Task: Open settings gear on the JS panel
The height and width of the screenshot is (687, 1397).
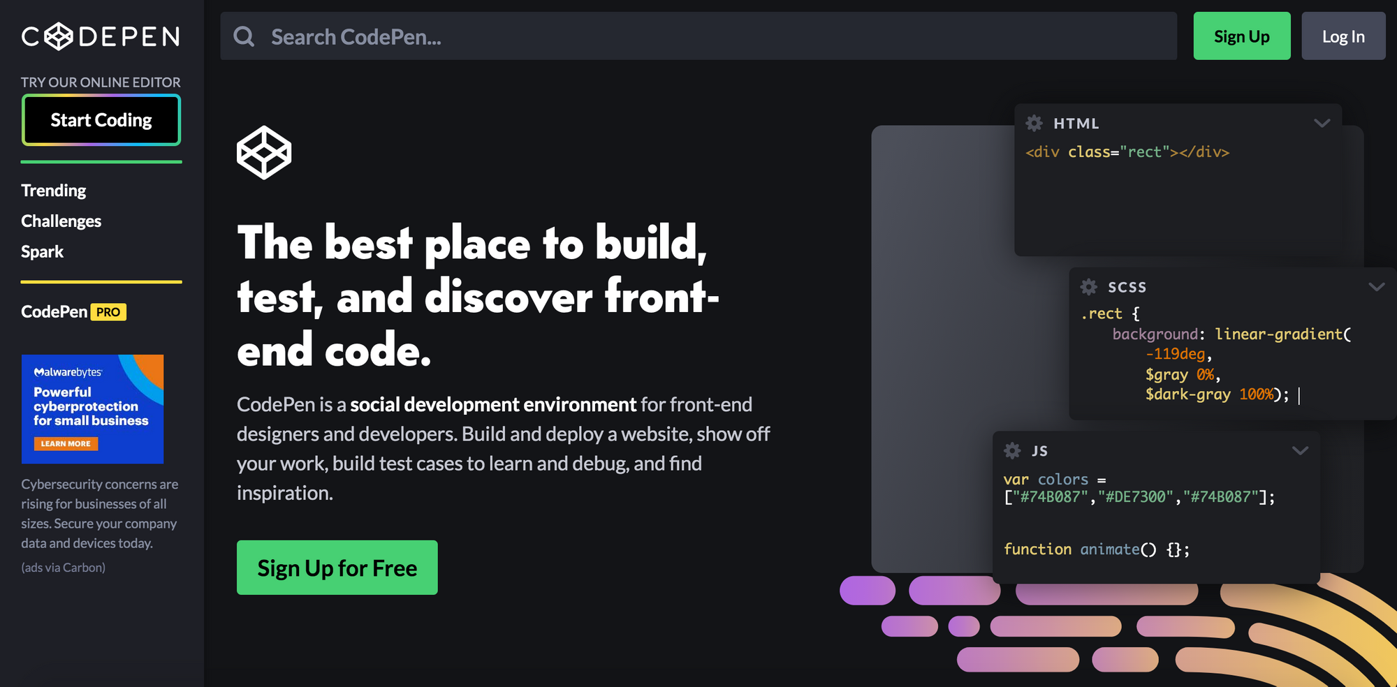Action: tap(1012, 450)
